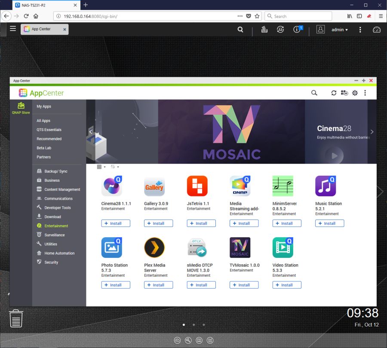
Task: Click the MinimServer app icon
Action: coord(283,186)
